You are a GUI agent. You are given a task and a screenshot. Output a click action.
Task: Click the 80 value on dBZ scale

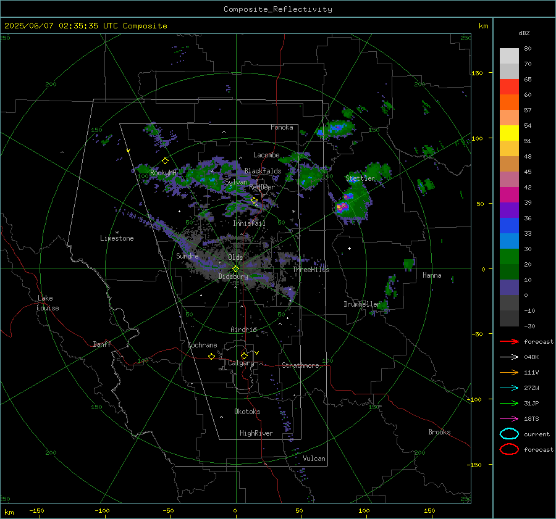coord(528,49)
